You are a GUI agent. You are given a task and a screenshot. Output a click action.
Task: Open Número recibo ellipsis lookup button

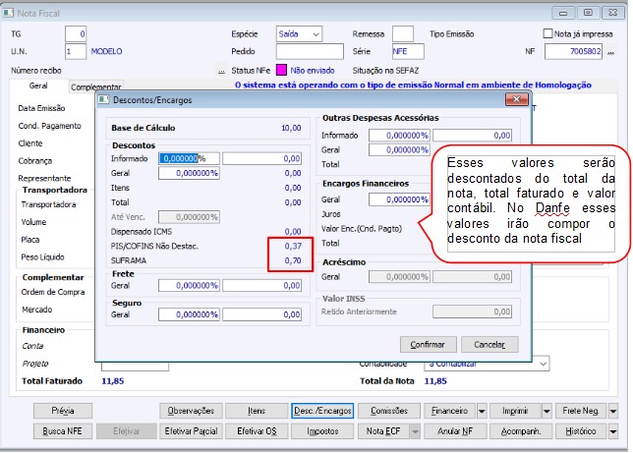point(221,71)
